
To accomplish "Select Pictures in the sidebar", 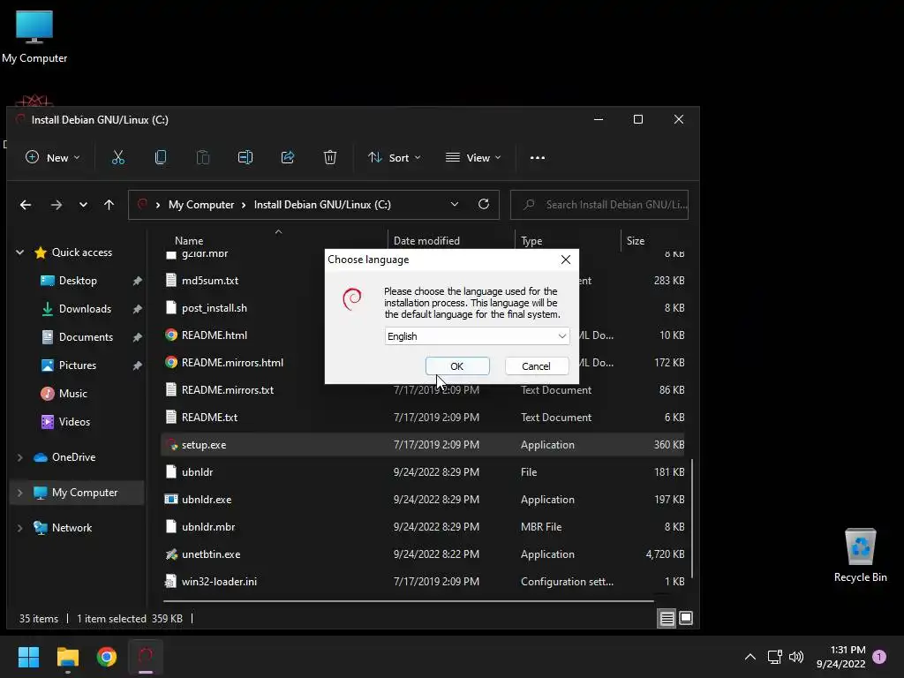I will click(77, 365).
